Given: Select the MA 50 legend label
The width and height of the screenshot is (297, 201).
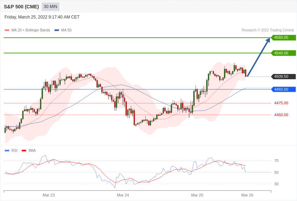Looking at the screenshot, I should click(66, 30).
